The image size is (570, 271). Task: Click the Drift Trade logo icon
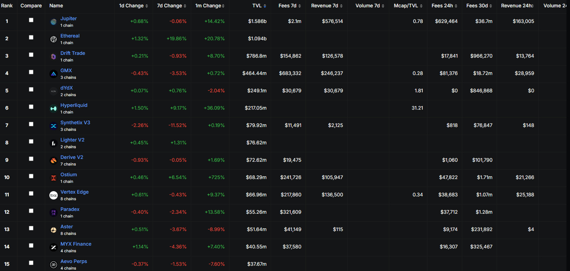click(53, 57)
